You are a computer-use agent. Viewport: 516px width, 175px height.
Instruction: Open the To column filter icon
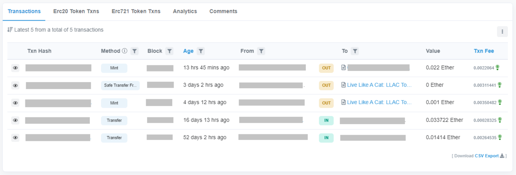tap(355, 51)
